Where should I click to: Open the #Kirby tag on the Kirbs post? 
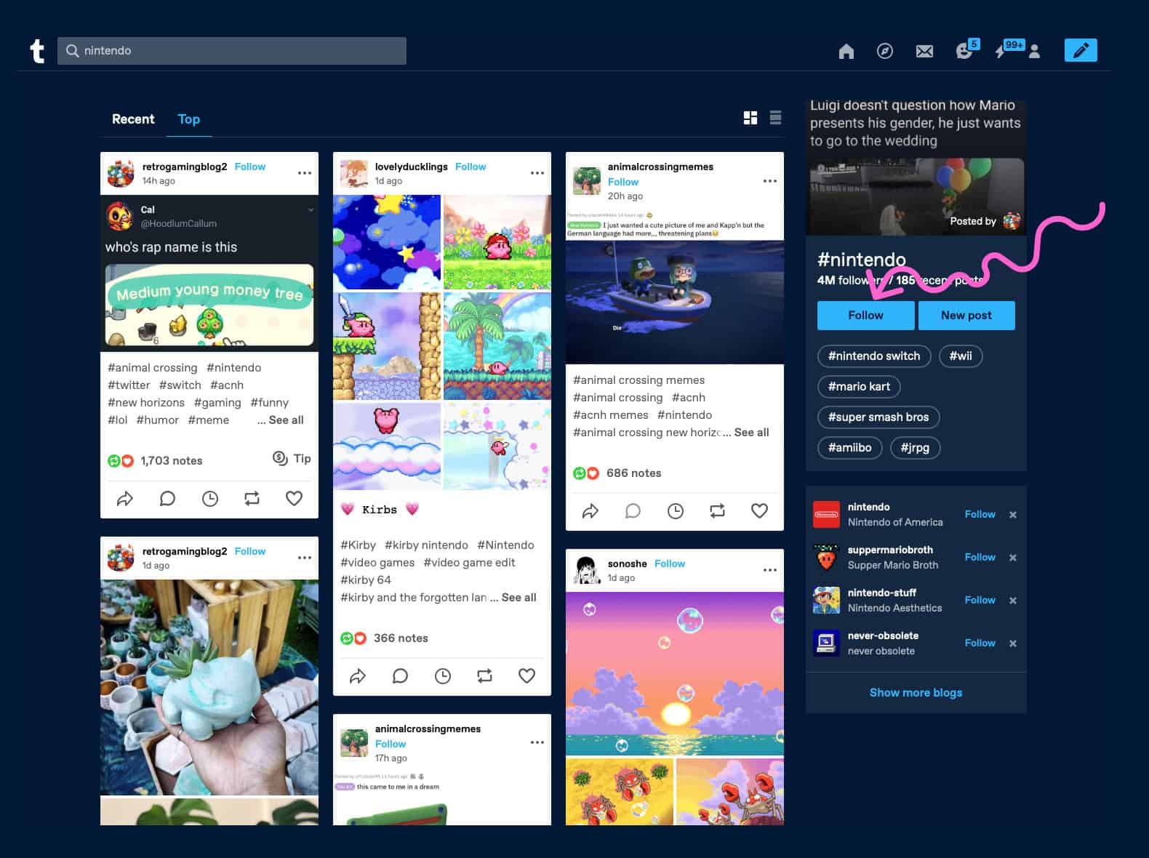click(358, 545)
